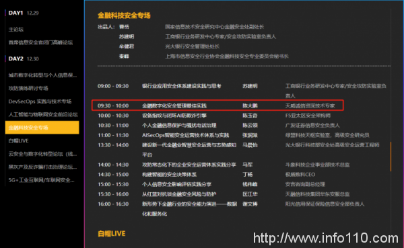Screen dimensions: 404x248
Task: Open 城市数字化转型与个人信息保... sidebar item
Action: tap(42, 75)
